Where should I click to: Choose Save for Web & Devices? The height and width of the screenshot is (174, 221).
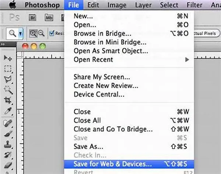click(112, 164)
